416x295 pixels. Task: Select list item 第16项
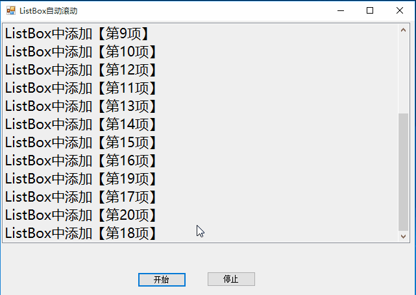[x=201, y=161]
